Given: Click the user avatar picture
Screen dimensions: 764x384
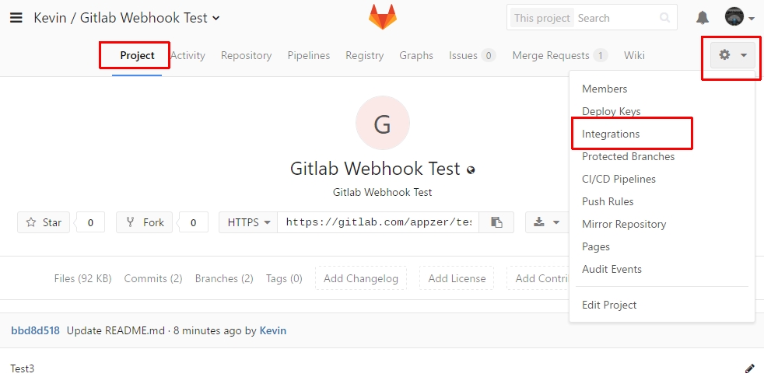Looking at the screenshot, I should point(734,16).
